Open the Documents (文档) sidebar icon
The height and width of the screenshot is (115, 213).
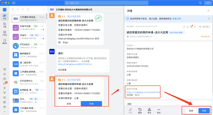[5, 24]
